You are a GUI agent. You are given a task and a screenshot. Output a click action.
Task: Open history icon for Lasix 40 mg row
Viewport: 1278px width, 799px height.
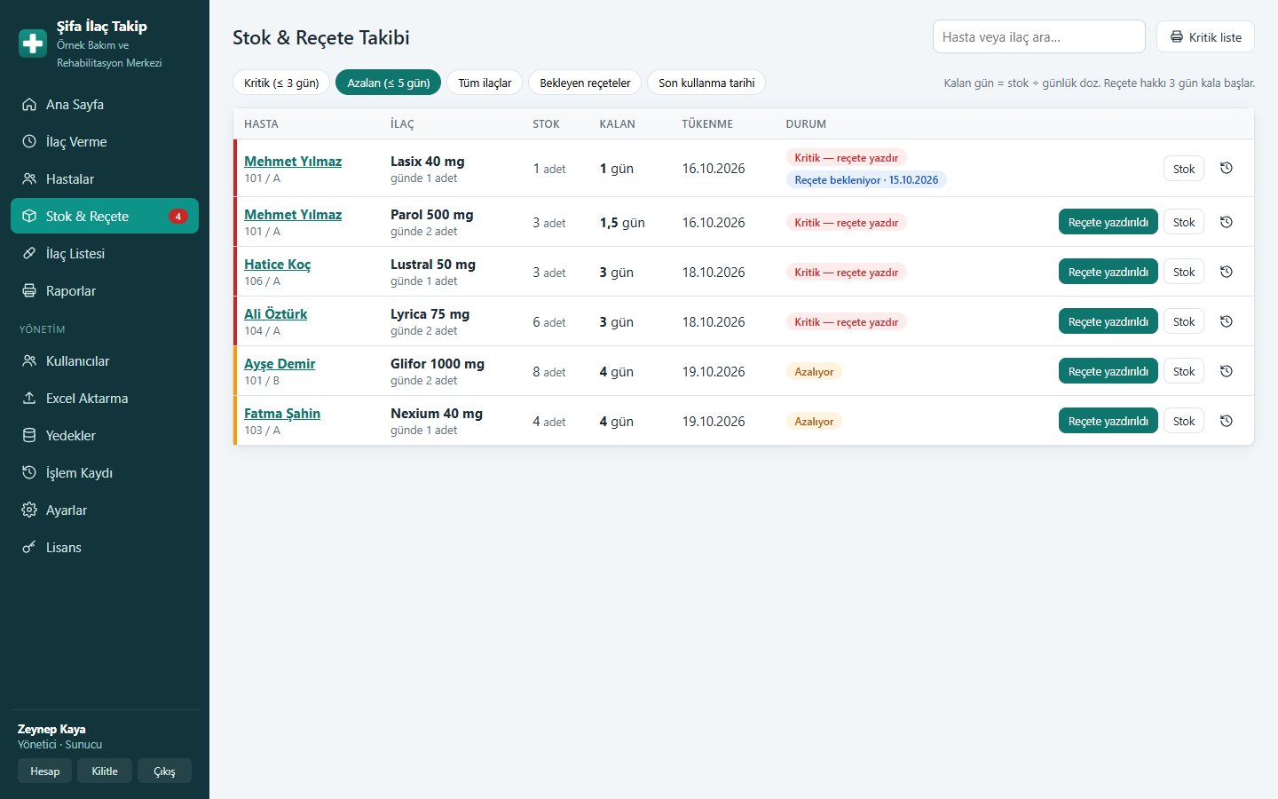[x=1227, y=168]
